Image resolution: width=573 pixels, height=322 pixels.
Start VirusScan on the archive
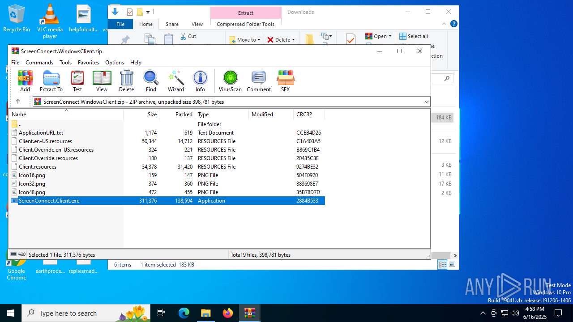[x=230, y=81]
